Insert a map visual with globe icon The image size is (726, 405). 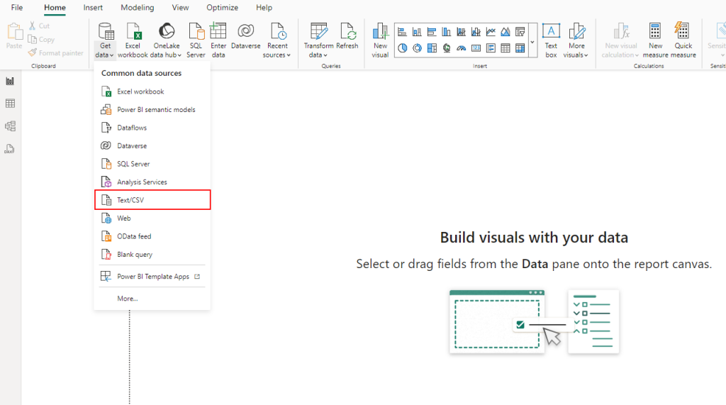coord(447,48)
